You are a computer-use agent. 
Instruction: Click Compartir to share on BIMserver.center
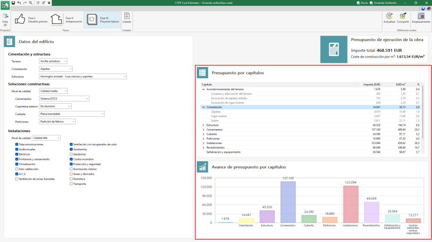coord(403,18)
